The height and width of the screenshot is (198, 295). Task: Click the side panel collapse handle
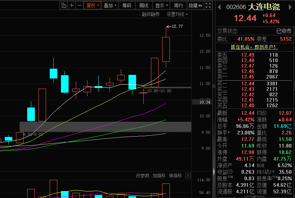point(214,171)
